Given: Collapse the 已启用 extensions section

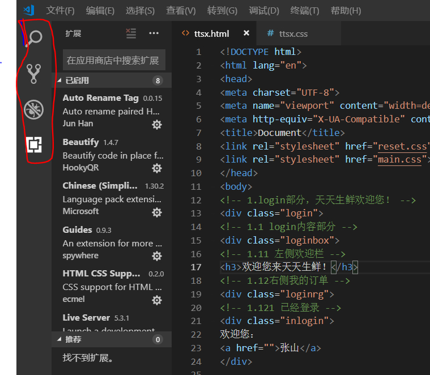Looking at the screenshot, I should click(59, 80).
